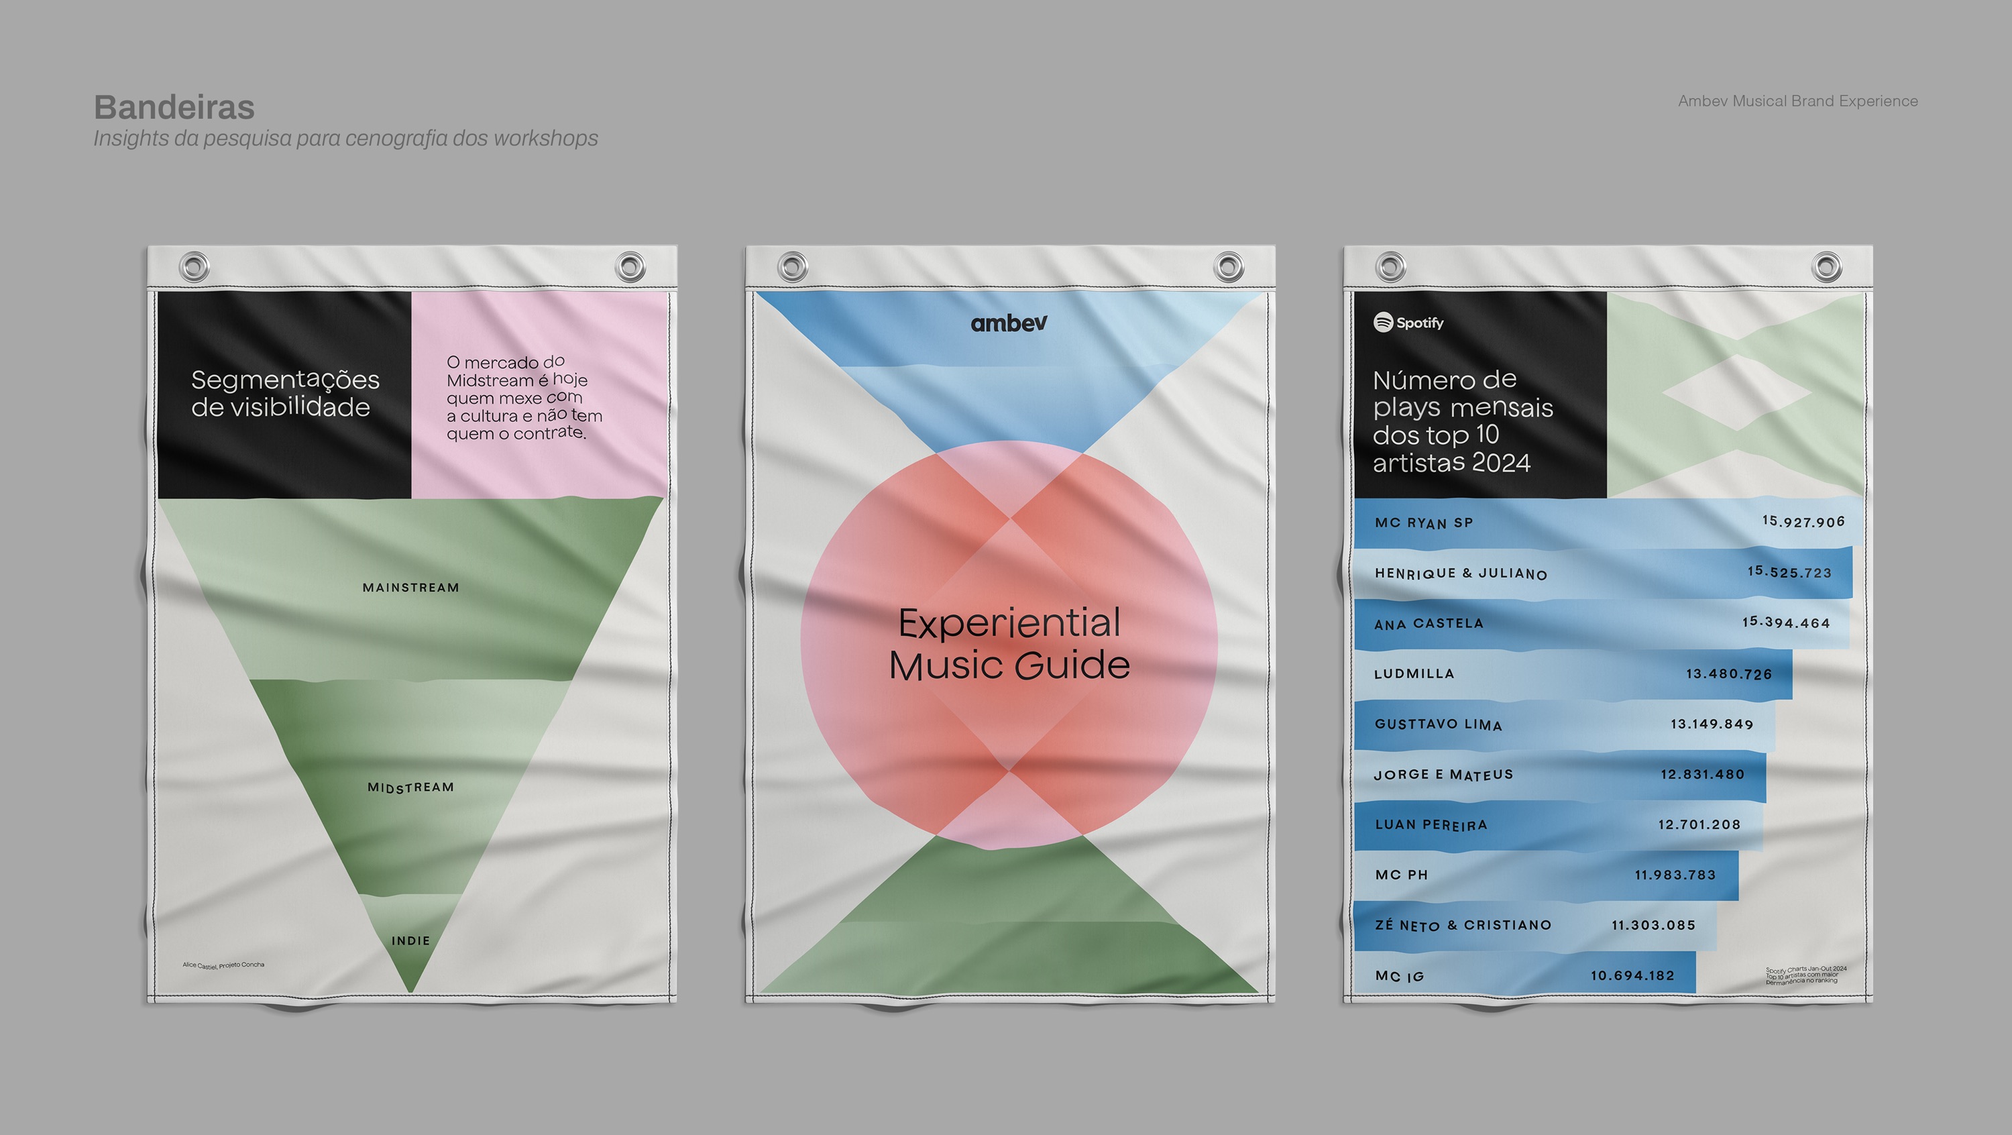This screenshot has width=2012, height=1135.
Task: Click the MAINSTREAM label in triangle
Action: 411,588
